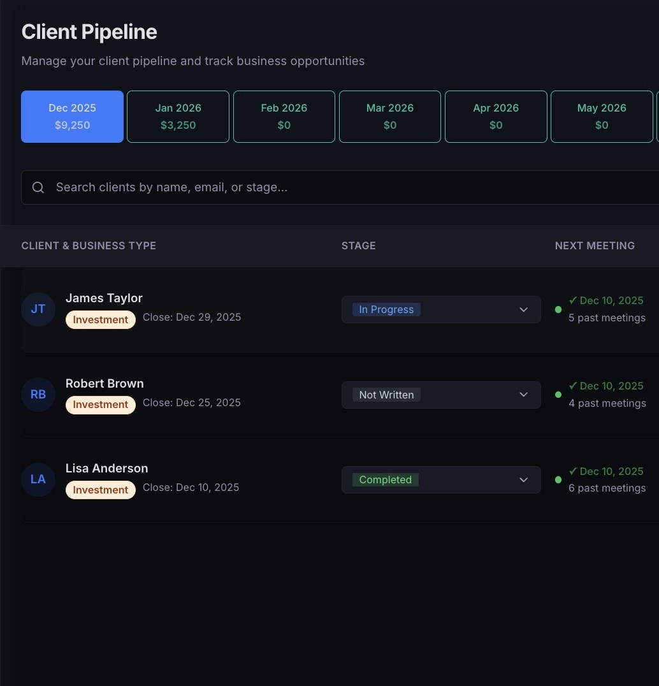Toggle the green status dot for Robert Brown
The height and width of the screenshot is (686, 659).
558,395
